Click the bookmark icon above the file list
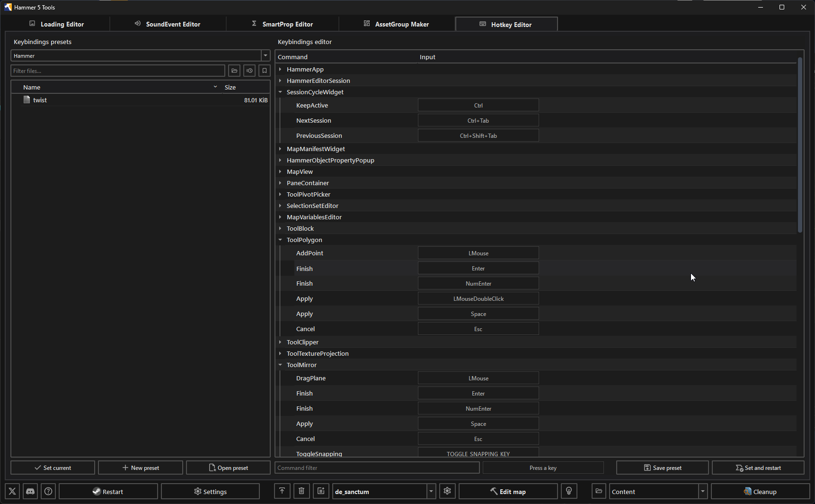Image resolution: width=815 pixels, height=504 pixels. tap(265, 71)
